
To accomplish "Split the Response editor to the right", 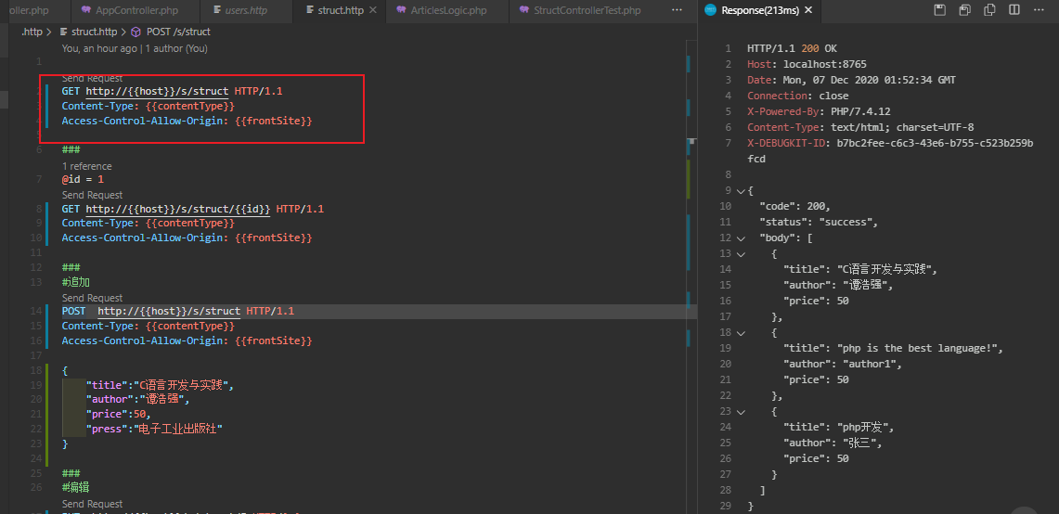I will pyautogui.click(x=1014, y=10).
